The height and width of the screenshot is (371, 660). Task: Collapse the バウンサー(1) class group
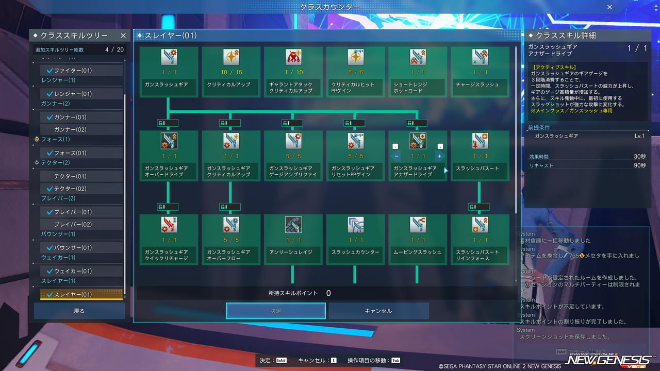point(58,234)
